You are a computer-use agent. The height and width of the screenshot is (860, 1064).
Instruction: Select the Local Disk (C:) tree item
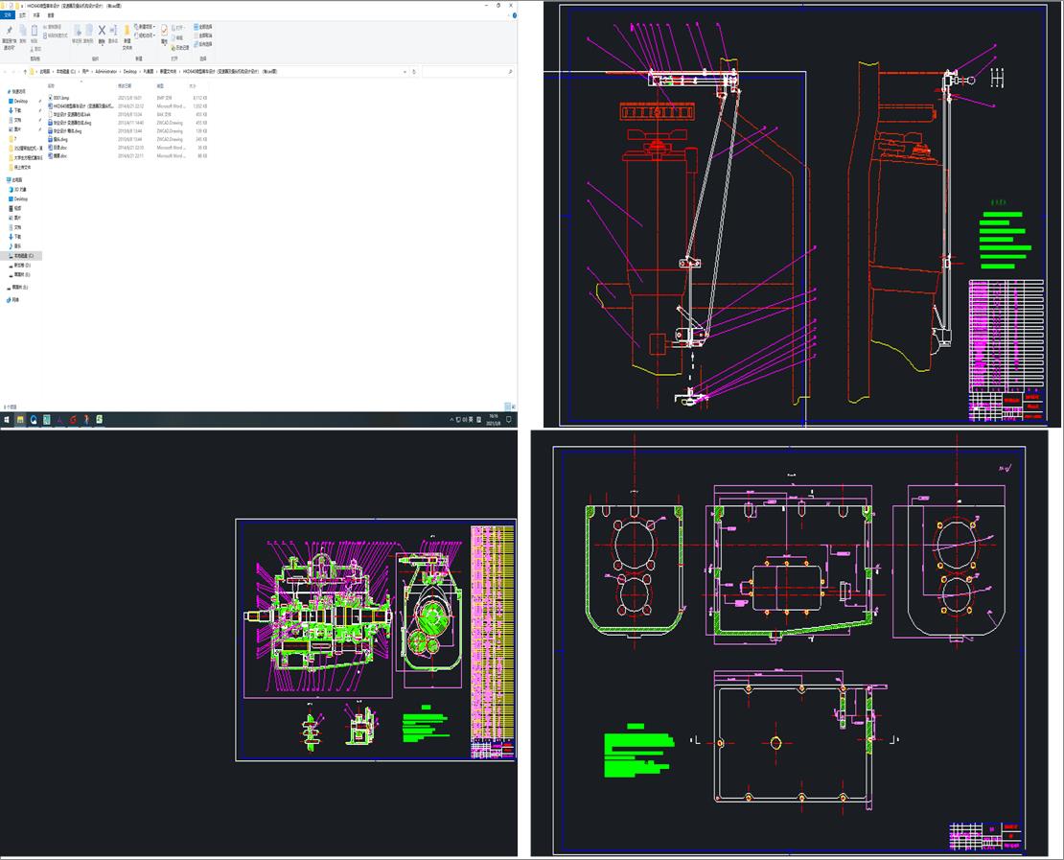(x=22, y=256)
